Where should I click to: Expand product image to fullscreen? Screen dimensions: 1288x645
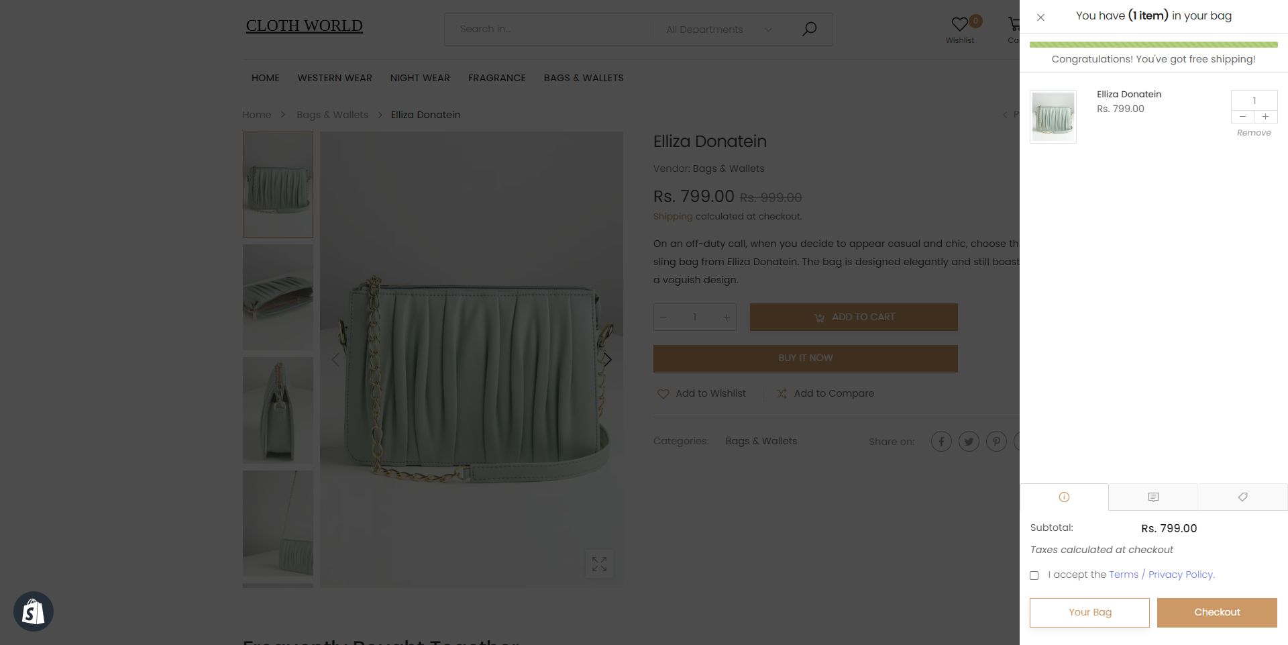tap(599, 564)
